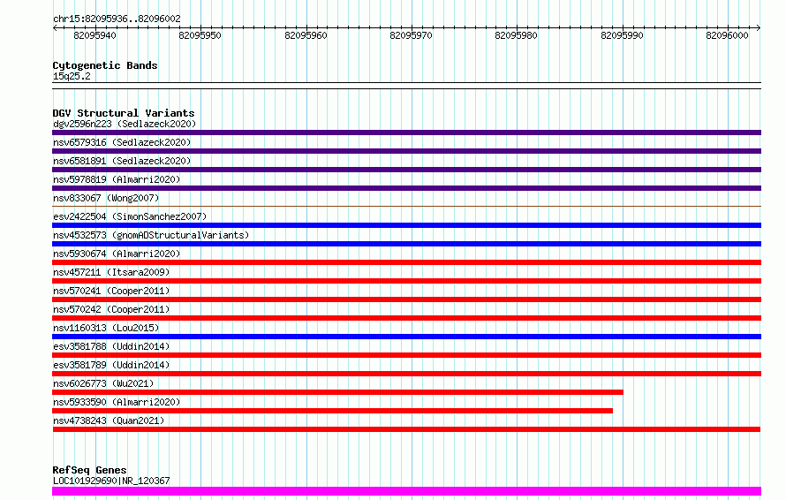Viewport: 786px width, 500px height.
Task: Select variant label nsv6579316 (Sedlazeck2020)
Action: point(122,142)
